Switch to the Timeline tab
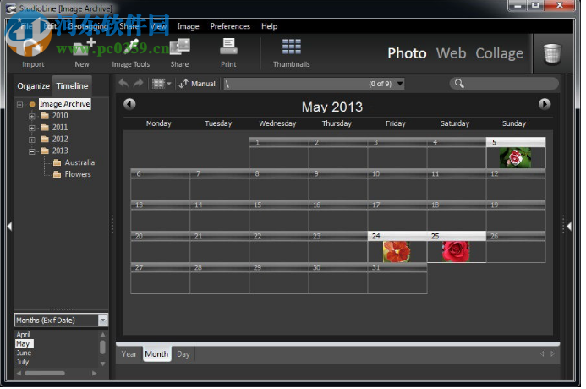 tap(72, 86)
